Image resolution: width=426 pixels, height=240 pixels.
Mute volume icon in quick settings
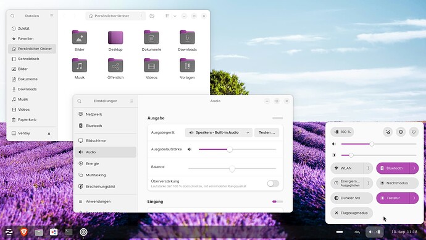(x=334, y=144)
